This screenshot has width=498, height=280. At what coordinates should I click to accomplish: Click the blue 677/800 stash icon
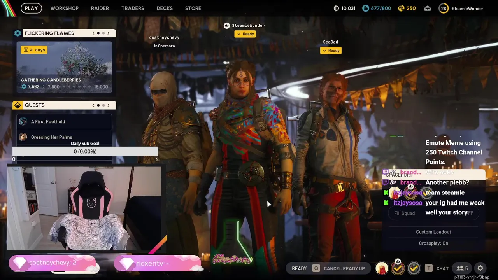point(365,8)
